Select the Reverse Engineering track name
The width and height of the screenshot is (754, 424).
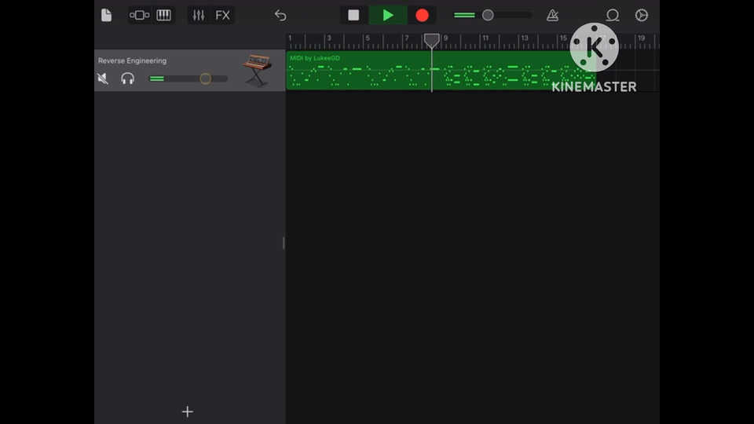132,60
